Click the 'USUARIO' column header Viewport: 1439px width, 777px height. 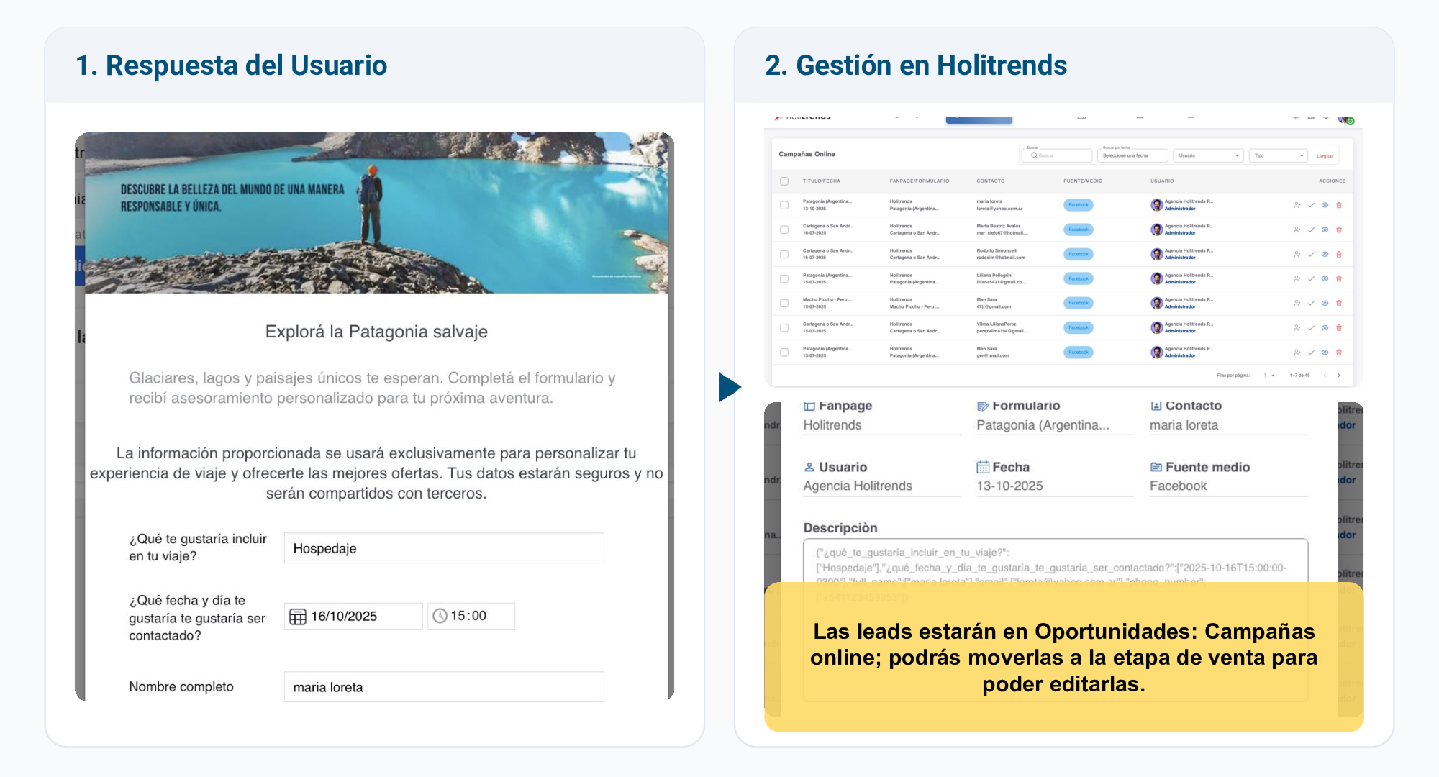[1162, 181]
